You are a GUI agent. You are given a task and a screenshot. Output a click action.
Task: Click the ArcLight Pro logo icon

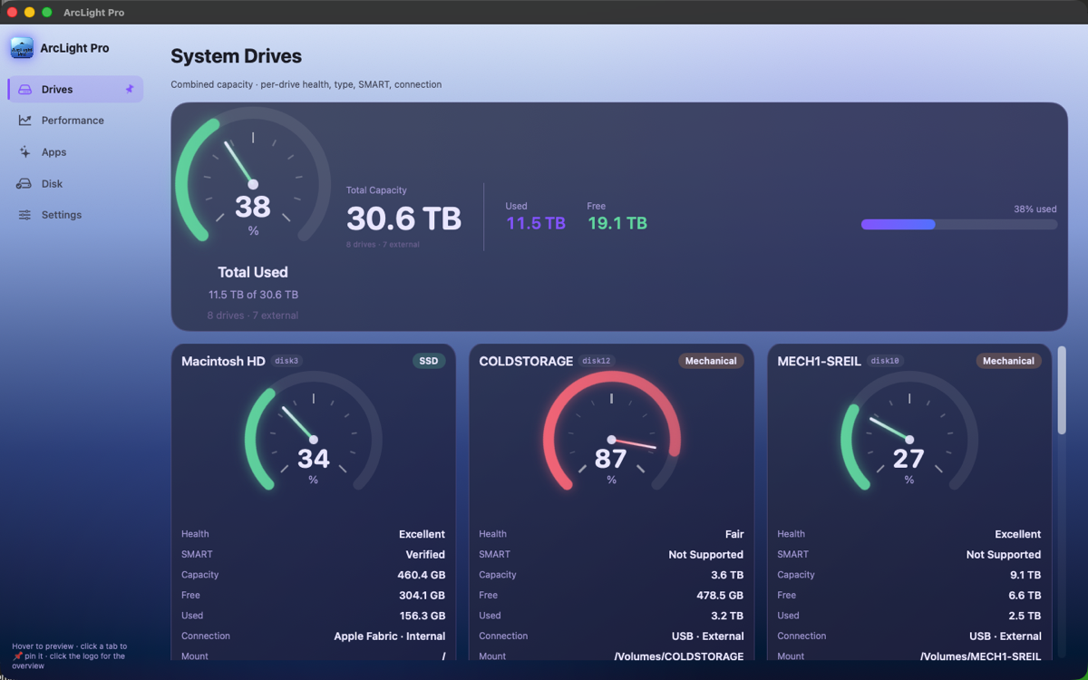[x=22, y=48]
